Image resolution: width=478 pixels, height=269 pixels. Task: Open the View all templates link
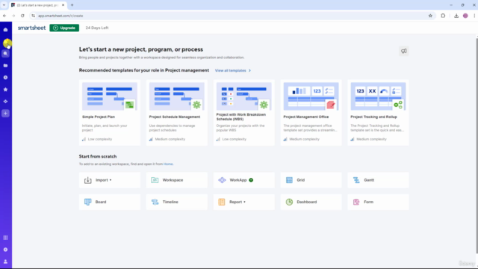point(231,70)
